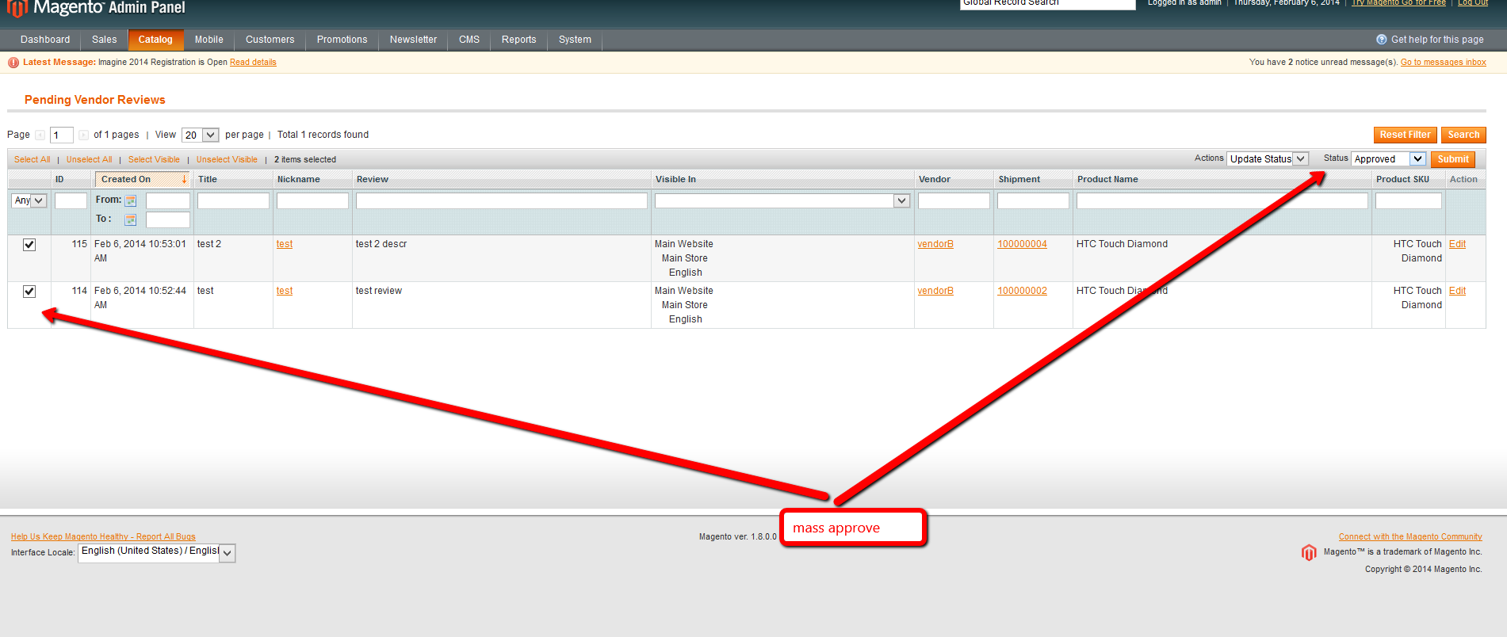Viewport: 1507px width, 637px height.
Task: Click the Unselect Visible link
Action: pyautogui.click(x=227, y=160)
